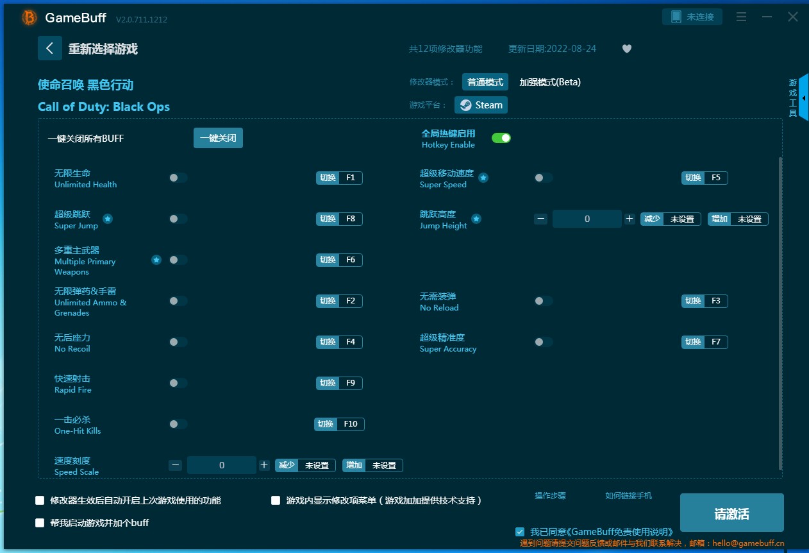Click the large activate button
The image size is (809, 553).
[x=731, y=513]
